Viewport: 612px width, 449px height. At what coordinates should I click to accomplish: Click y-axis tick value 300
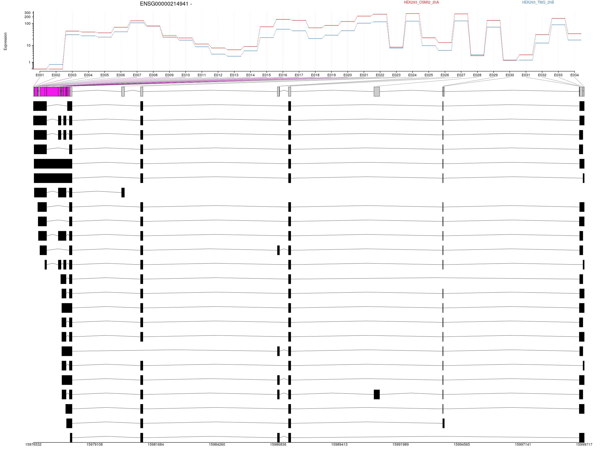28,13
